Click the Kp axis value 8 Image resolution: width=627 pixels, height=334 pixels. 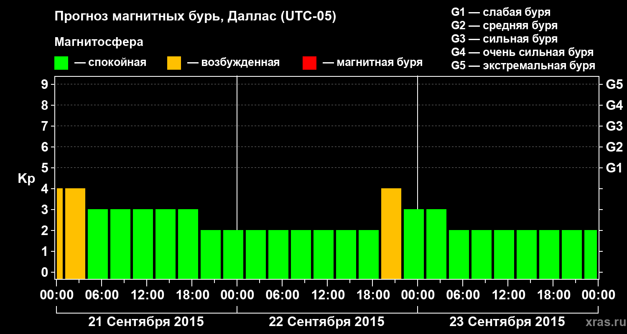[x=46, y=106]
